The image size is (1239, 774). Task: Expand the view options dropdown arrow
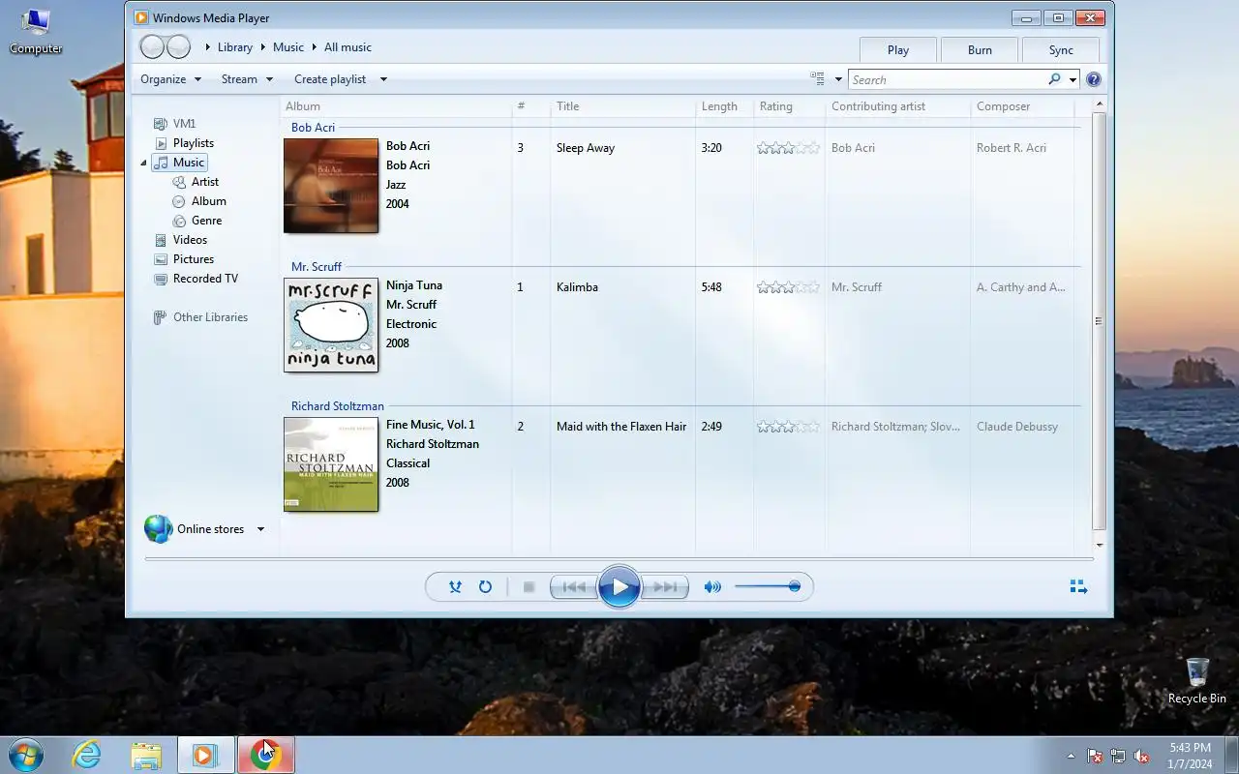838,80
